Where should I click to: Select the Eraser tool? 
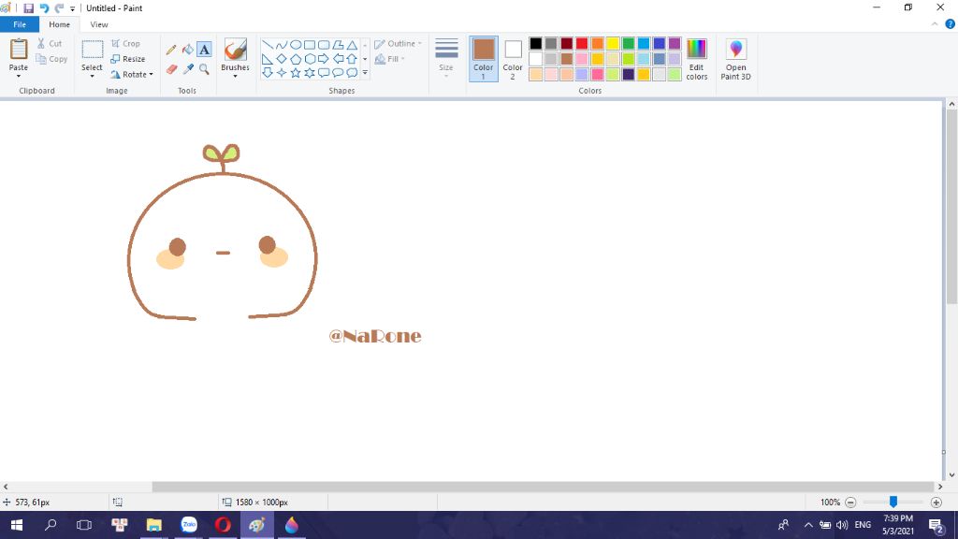click(171, 69)
